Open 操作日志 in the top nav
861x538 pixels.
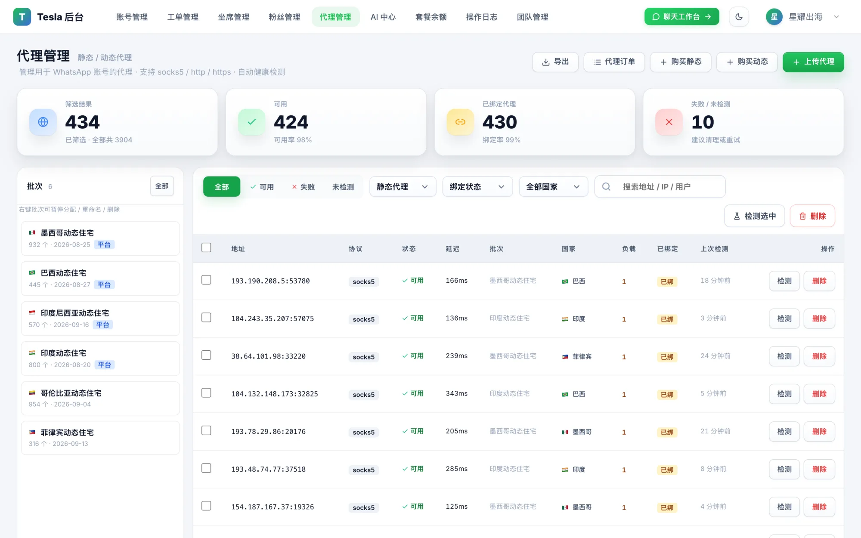(481, 17)
